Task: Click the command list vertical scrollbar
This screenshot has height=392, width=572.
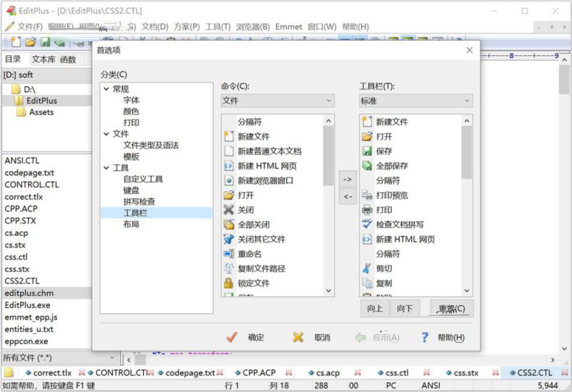Action: [328, 205]
